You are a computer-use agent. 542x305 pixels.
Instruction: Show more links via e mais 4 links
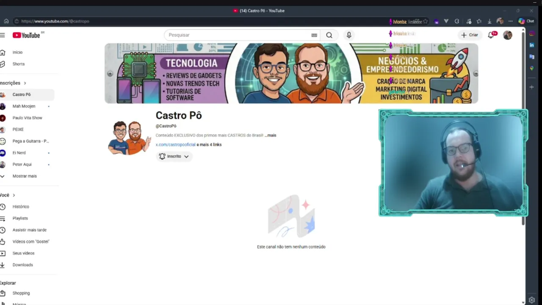click(x=209, y=144)
